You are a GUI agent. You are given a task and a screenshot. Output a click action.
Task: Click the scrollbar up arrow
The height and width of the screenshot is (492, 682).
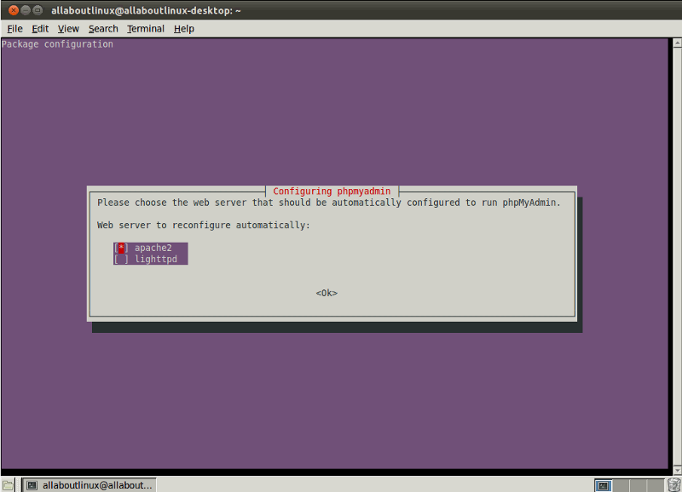point(677,43)
